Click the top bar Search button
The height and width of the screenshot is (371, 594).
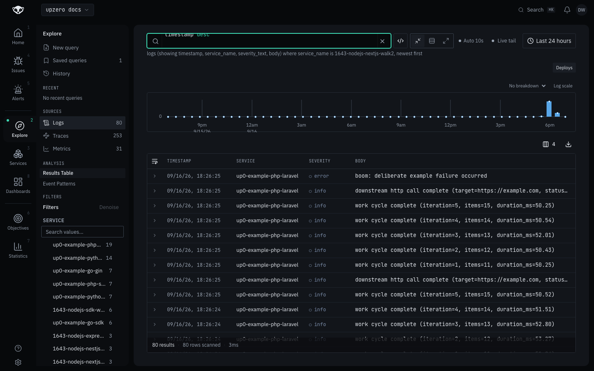537,10
